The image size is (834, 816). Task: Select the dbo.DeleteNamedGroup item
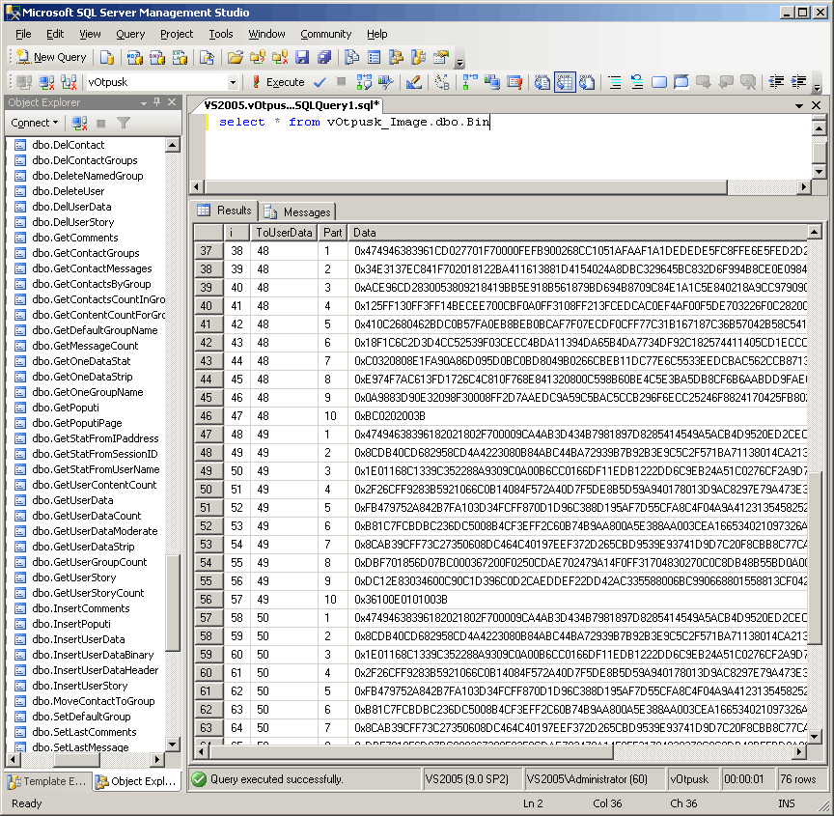click(87, 176)
